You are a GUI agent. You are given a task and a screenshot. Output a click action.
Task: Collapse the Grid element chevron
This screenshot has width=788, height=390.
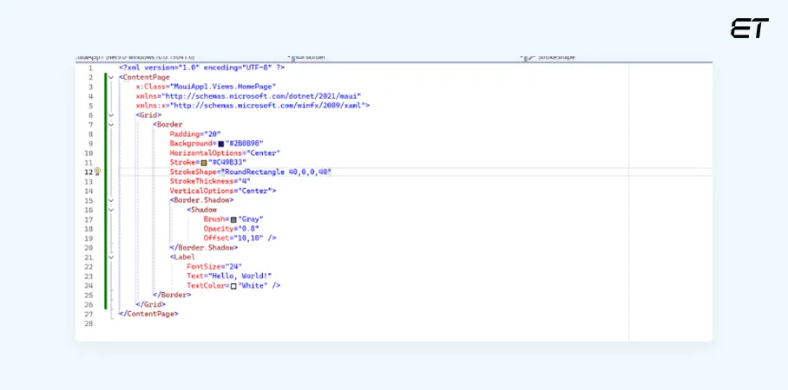tap(111, 115)
